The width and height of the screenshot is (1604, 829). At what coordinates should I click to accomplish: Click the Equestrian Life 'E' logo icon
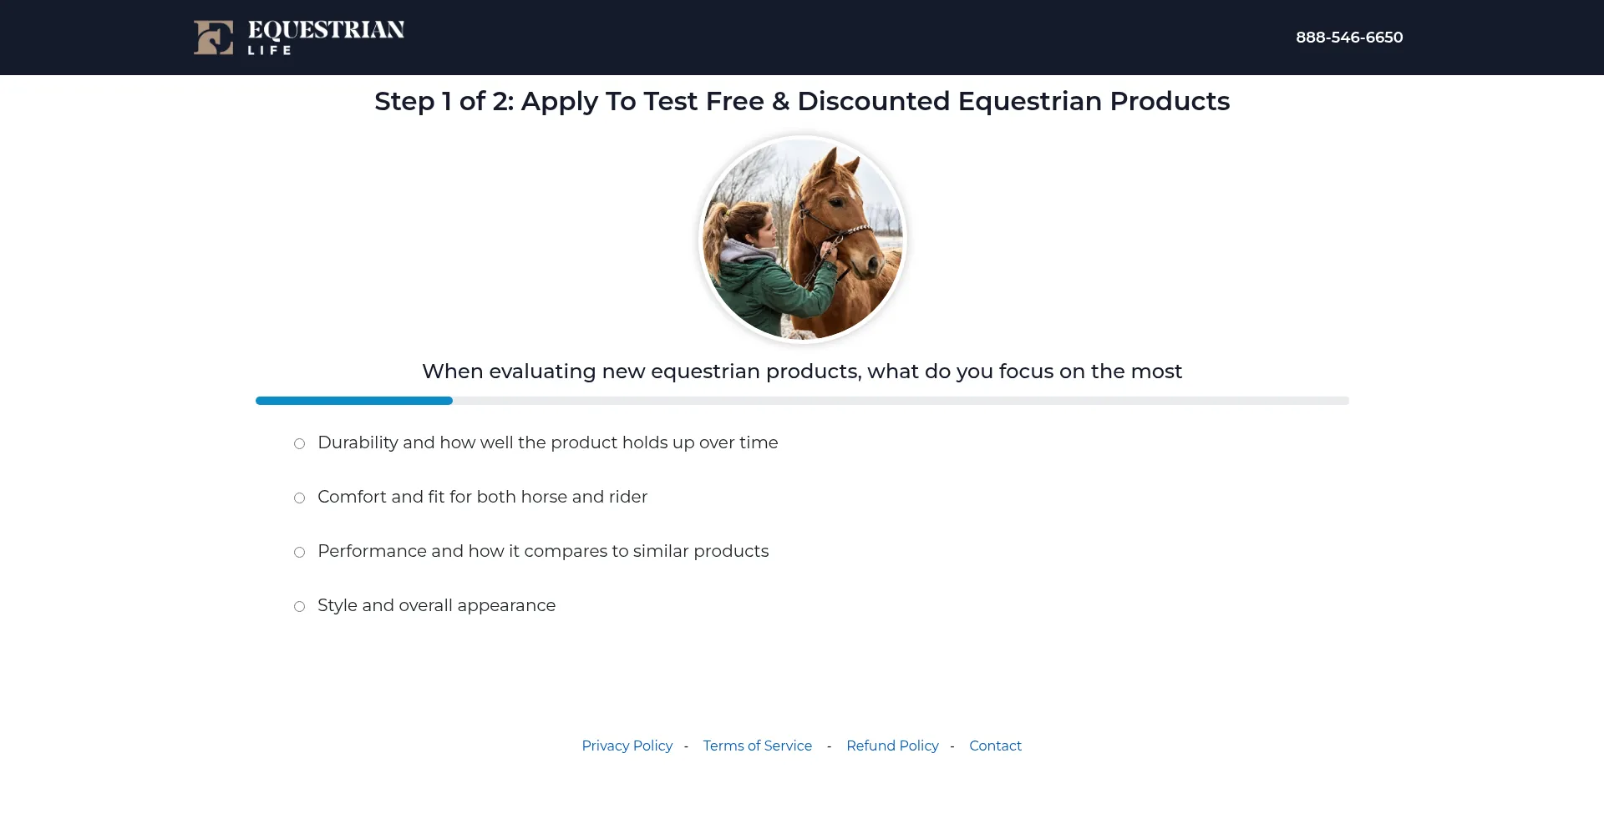pyautogui.click(x=213, y=38)
